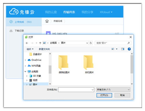145x111 pixels.
Task: Expand the 文件名 combo dropdown arrow
Action: [93, 90]
